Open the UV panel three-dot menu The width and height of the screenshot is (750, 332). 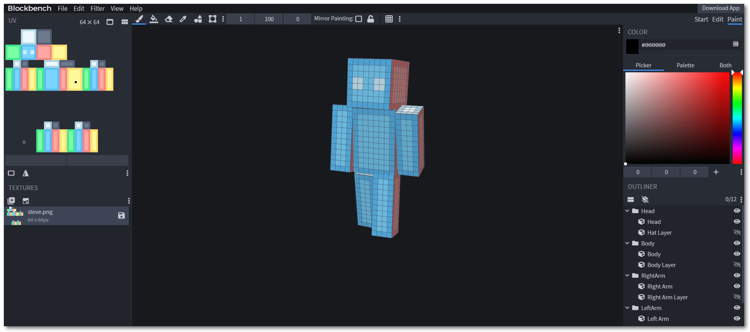pyautogui.click(x=127, y=173)
